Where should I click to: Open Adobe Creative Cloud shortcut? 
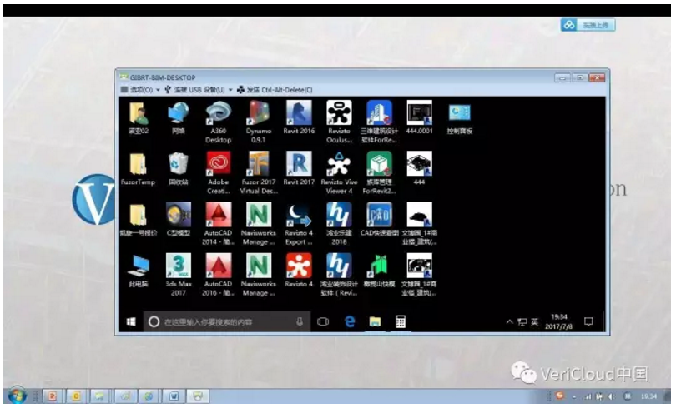[218, 173]
